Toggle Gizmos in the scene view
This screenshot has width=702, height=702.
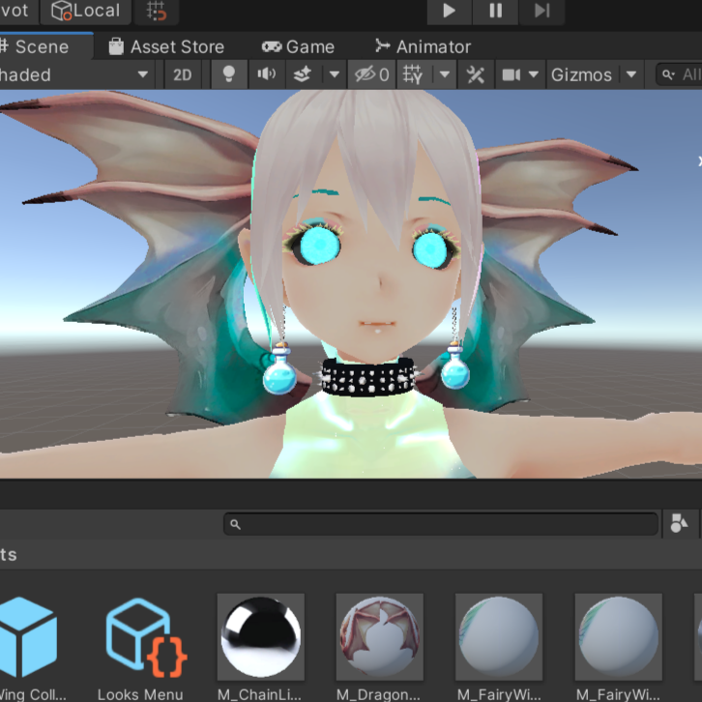pyautogui.click(x=581, y=74)
